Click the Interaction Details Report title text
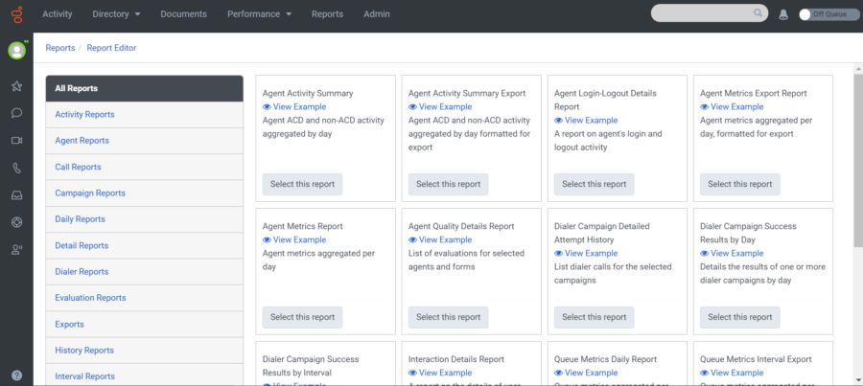 point(456,359)
